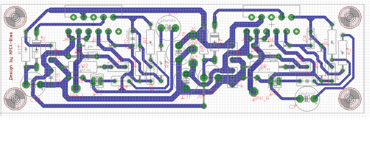Viewport: 370px width, 146px height.
Task: Select the SPK_L label
Action: tap(77, 95)
